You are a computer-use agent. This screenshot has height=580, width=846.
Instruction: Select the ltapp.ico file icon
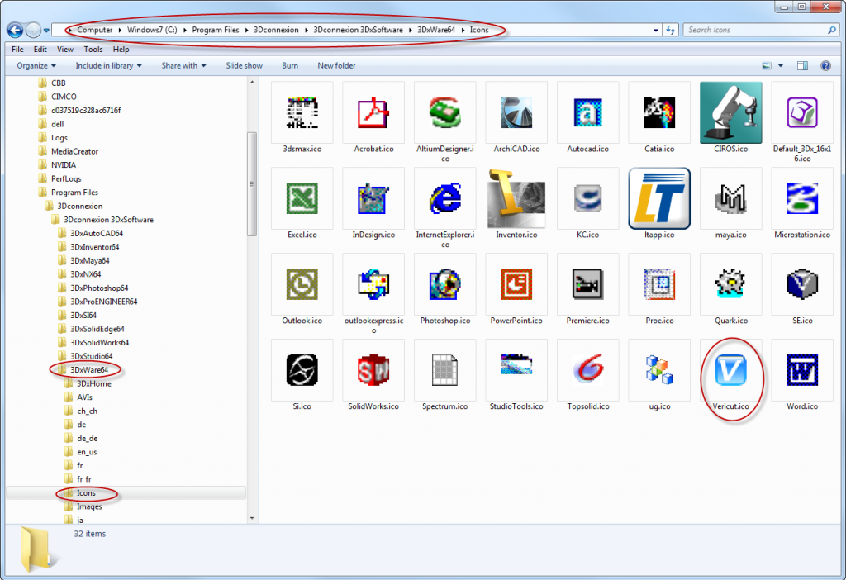pyautogui.click(x=659, y=198)
